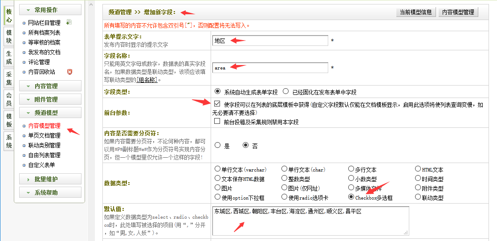Switch to the 会员 vertical tab
Image resolution: width=497 pixels, height=241 pixels.
pyautogui.click(x=9, y=99)
